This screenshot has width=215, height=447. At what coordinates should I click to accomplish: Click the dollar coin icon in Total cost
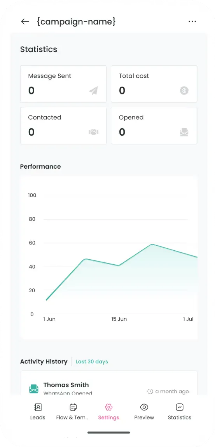(184, 91)
